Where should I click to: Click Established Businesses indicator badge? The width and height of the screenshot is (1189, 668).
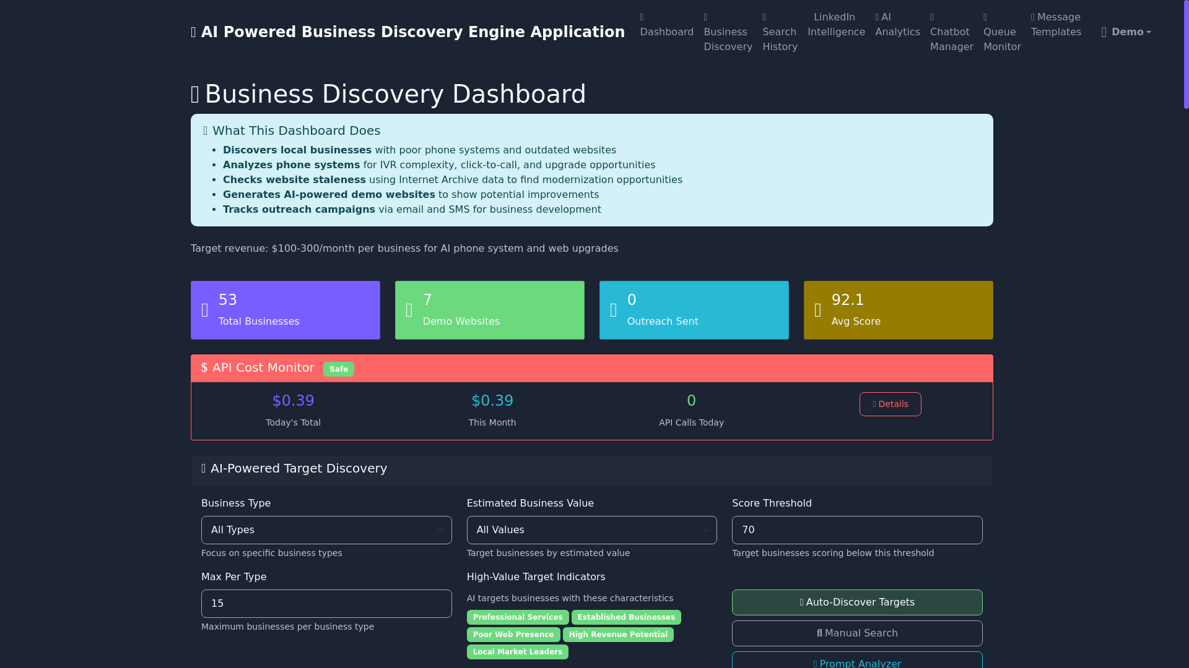point(626,617)
